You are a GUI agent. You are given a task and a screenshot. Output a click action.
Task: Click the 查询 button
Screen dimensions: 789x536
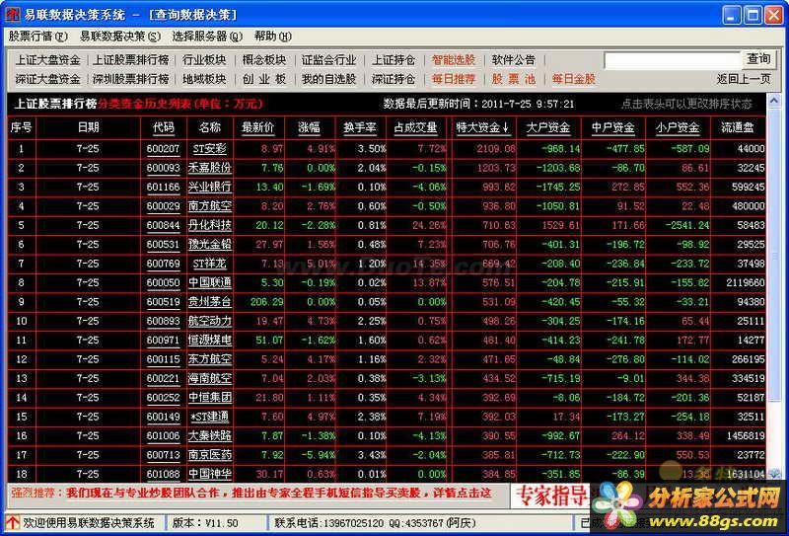tap(758, 59)
